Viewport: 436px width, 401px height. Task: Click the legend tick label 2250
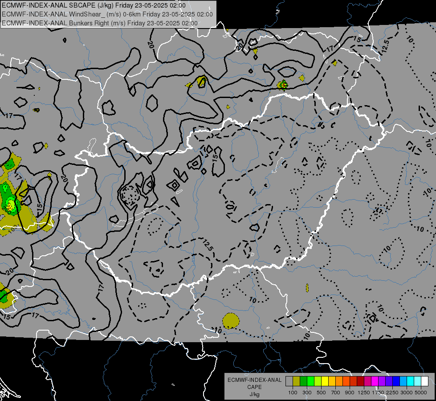392,393
